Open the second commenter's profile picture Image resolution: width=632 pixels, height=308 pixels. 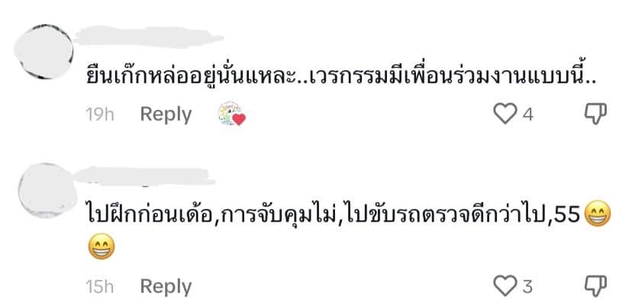47,191
